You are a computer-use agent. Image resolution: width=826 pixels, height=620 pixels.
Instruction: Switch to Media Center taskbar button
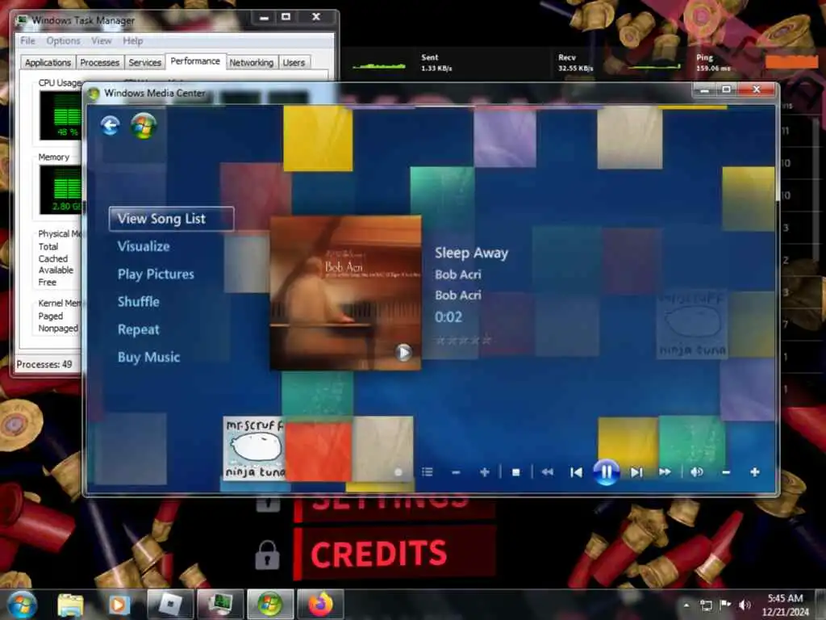[270, 605]
